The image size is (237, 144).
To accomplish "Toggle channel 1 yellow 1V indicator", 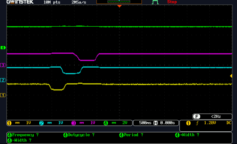I will pyautogui.click(x=20, y=123).
